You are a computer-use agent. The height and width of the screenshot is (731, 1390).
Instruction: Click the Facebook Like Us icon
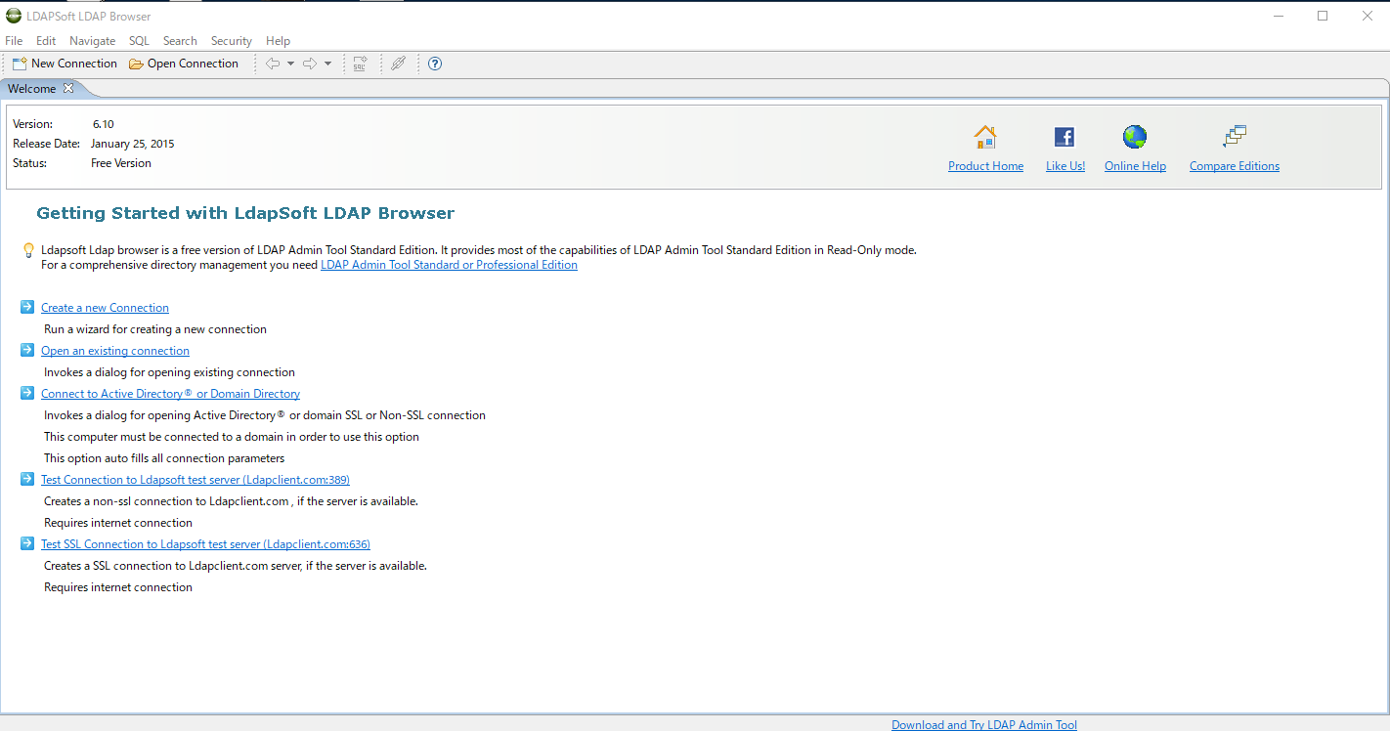coord(1064,137)
